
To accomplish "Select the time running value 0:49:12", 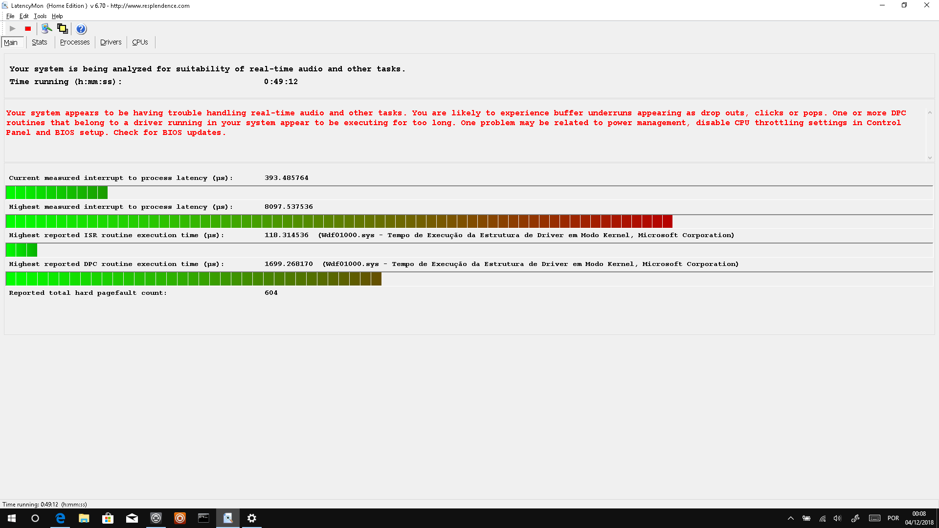I will click(281, 82).
